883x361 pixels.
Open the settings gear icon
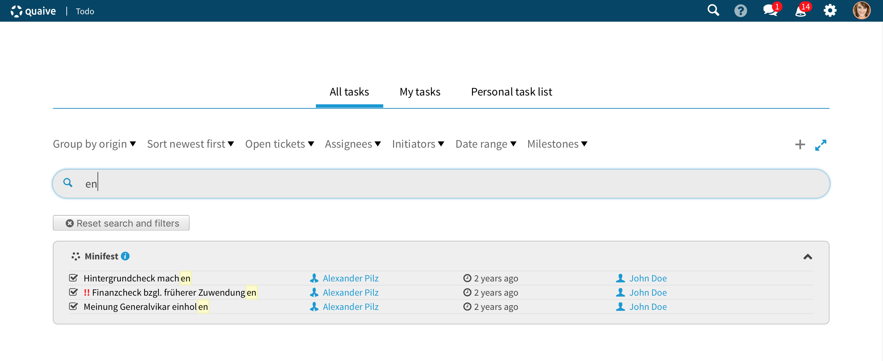tap(830, 11)
